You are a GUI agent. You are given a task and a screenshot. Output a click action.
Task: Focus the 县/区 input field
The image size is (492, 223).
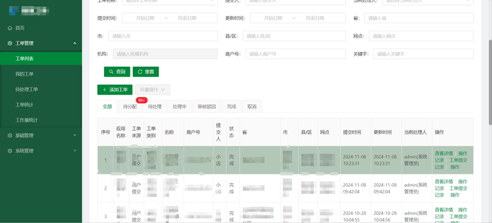tap(294, 36)
